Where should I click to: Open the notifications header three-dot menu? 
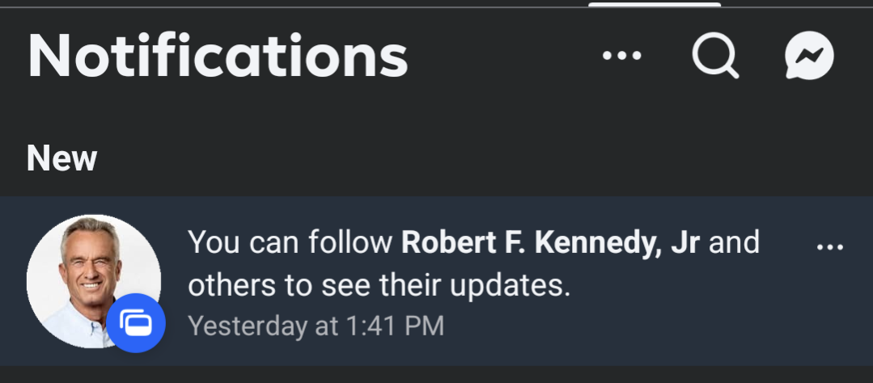622,55
